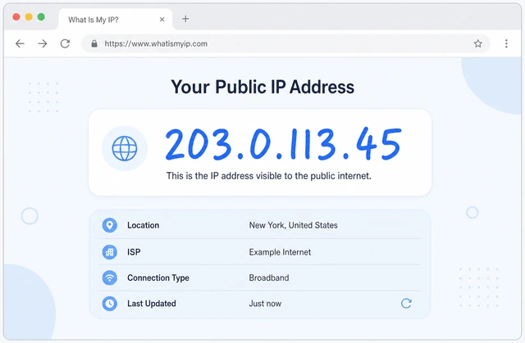The width and height of the screenshot is (525, 343).
Task: Click the Location pin icon
Action: pos(109,225)
